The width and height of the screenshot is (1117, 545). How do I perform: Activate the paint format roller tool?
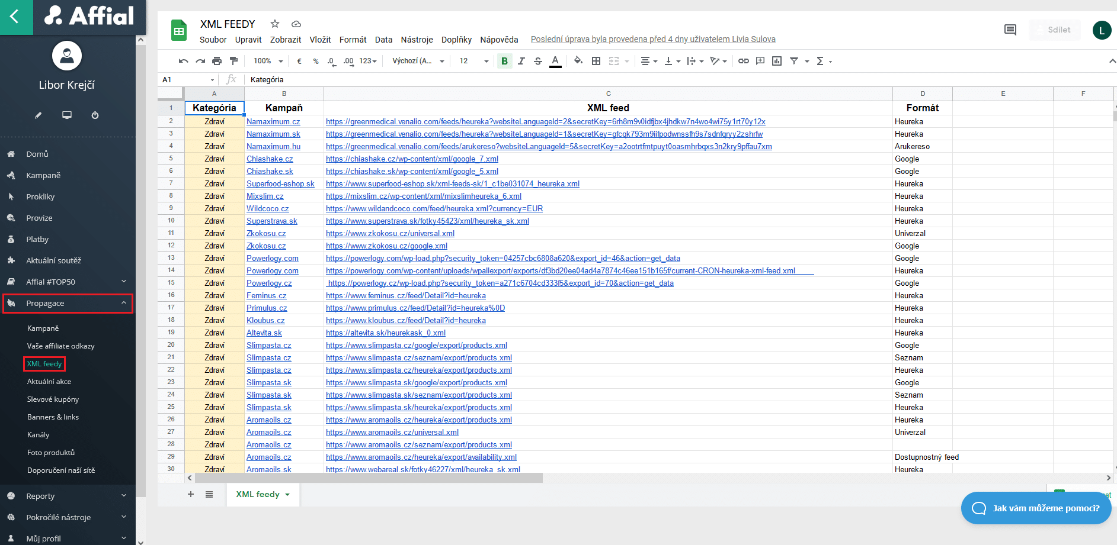[233, 61]
